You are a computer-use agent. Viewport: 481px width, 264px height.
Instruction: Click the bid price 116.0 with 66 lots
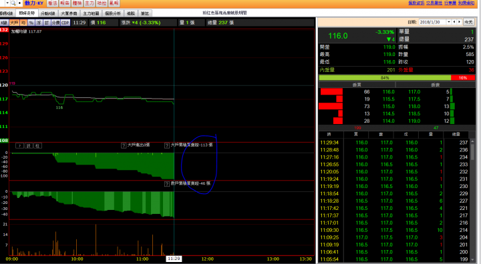[x=388, y=92]
